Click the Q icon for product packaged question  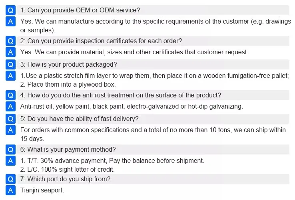(10, 65)
